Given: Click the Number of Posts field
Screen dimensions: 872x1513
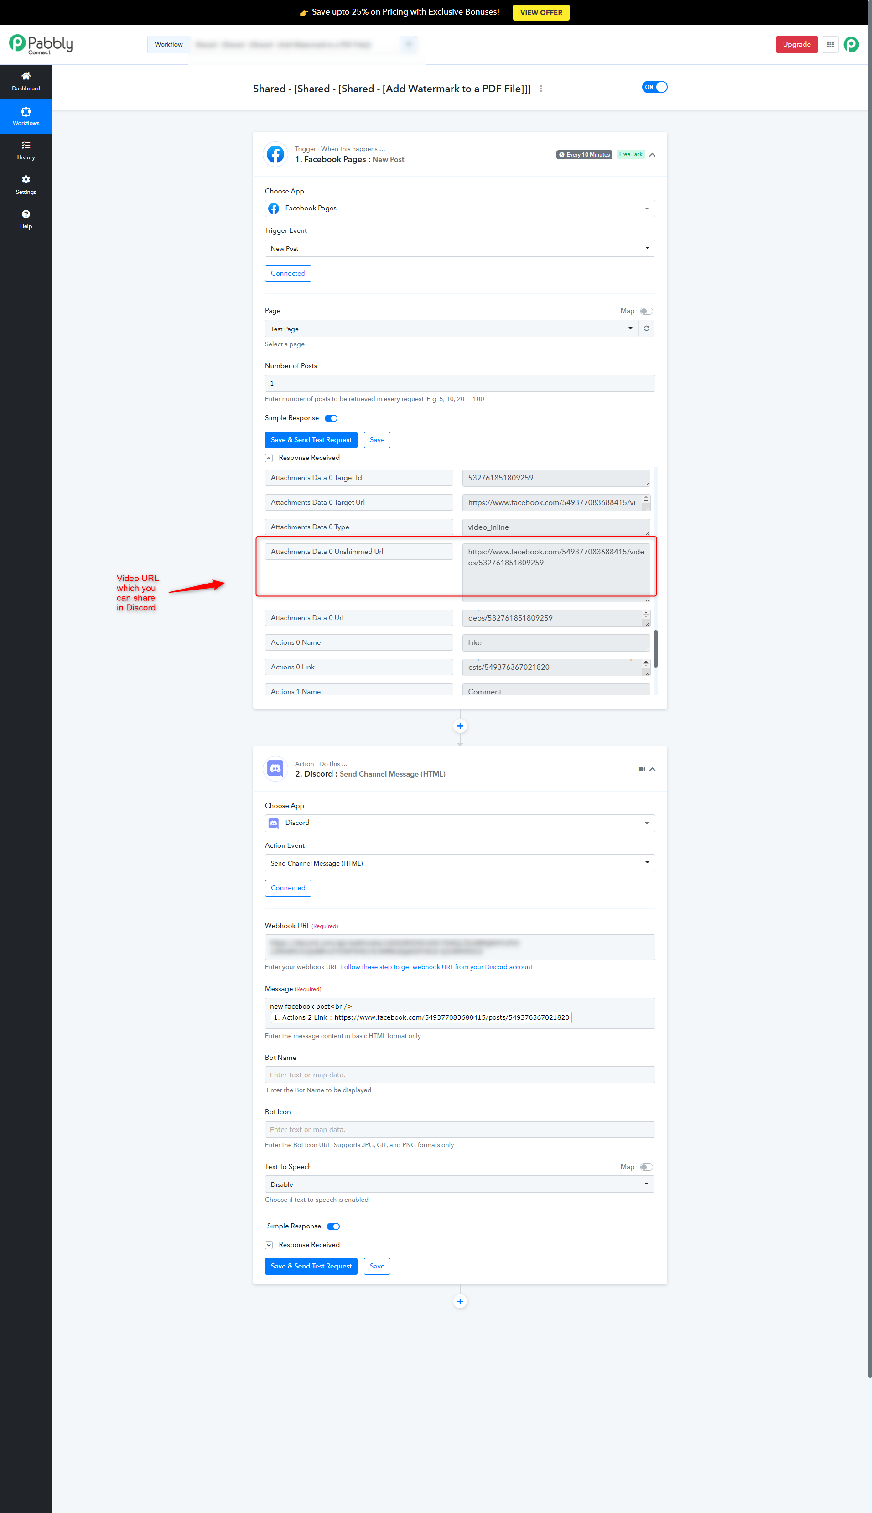Looking at the screenshot, I should (x=460, y=383).
